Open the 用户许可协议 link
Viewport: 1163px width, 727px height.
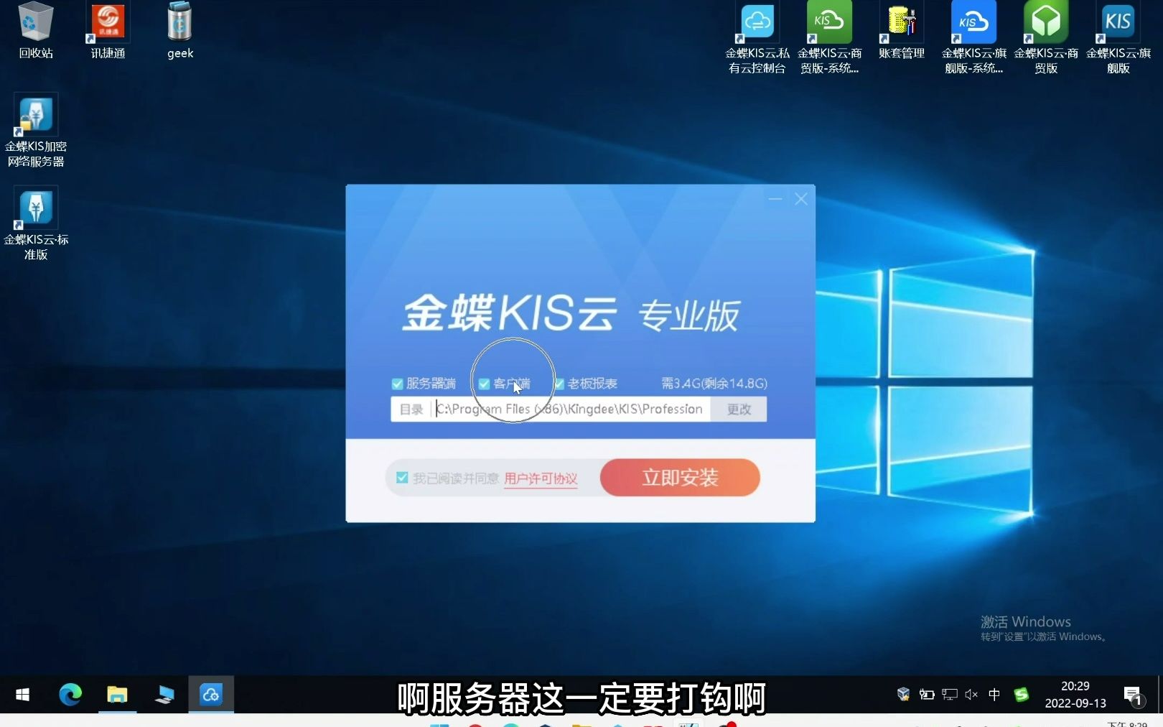point(541,478)
